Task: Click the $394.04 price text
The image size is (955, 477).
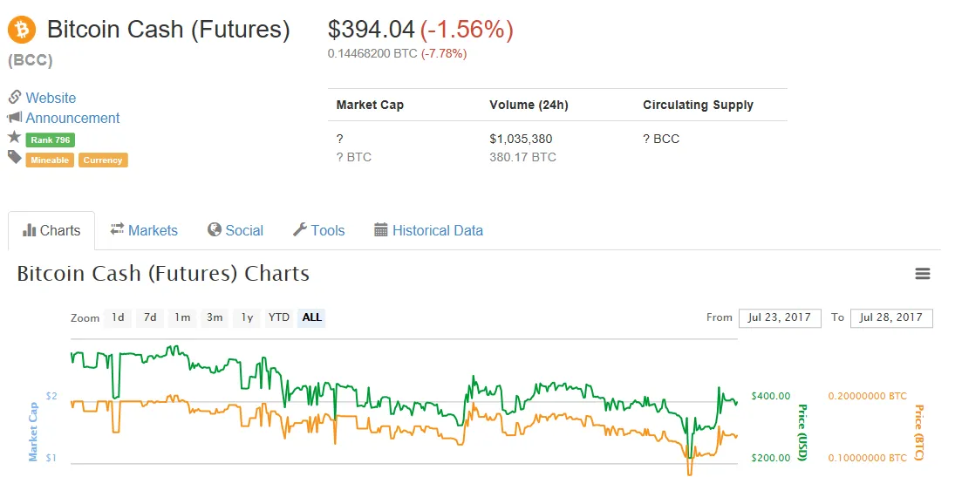Action: click(371, 30)
